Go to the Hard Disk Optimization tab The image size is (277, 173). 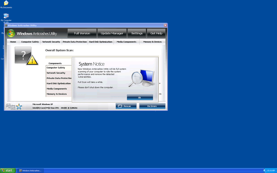pos(100,42)
